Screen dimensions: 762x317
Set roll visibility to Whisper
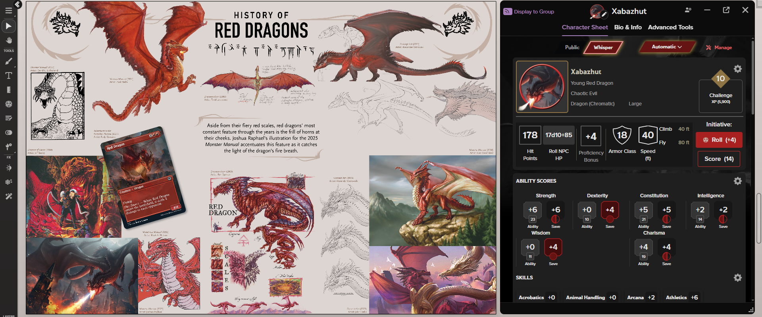[x=603, y=47]
